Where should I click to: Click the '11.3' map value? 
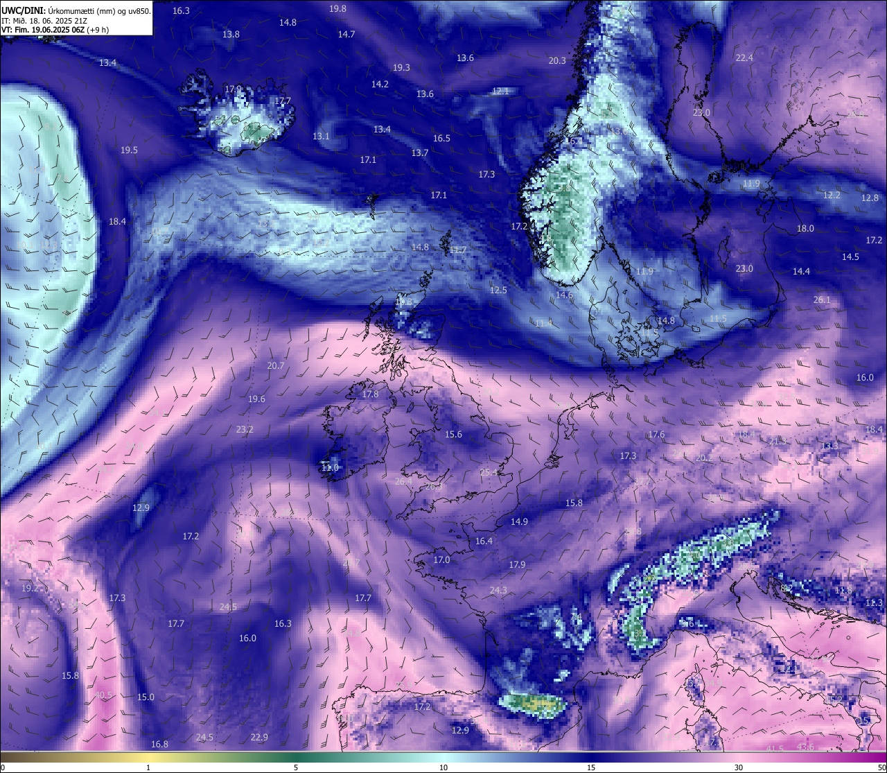click(874, 602)
